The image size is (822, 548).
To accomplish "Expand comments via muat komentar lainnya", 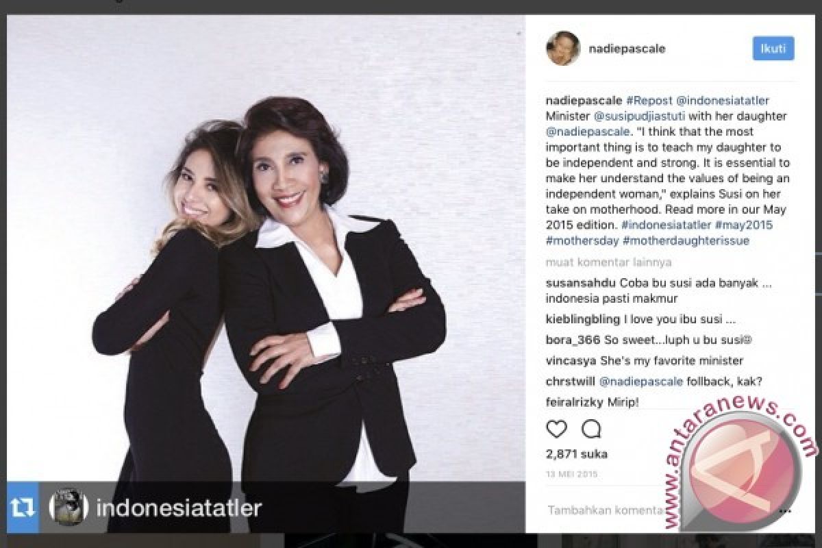I will (x=608, y=262).
